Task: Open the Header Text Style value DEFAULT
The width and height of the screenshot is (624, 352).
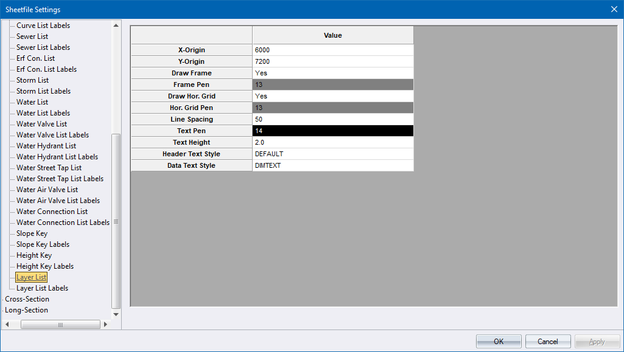Action: coord(332,154)
